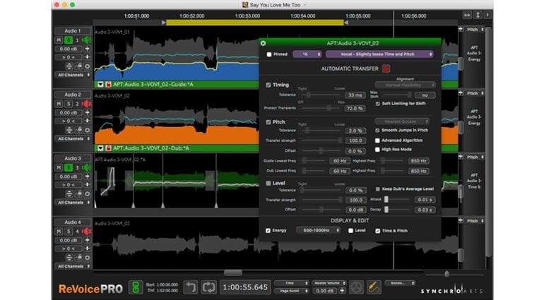Click the horizontal zoom arrows icon

467,16
